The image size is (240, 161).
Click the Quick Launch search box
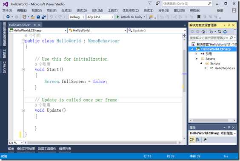click(187, 3)
